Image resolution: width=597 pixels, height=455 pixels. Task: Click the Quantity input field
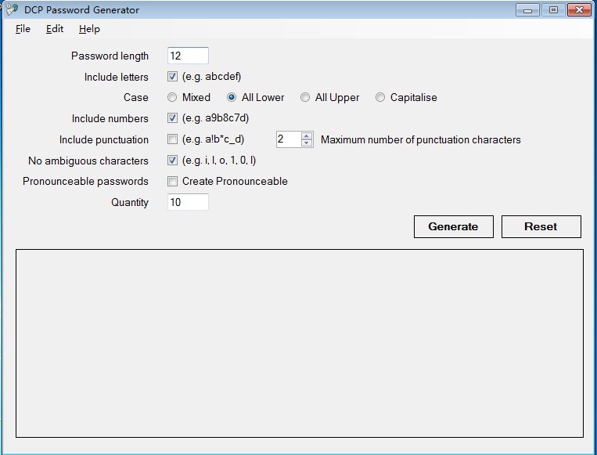(x=188, y=202)
